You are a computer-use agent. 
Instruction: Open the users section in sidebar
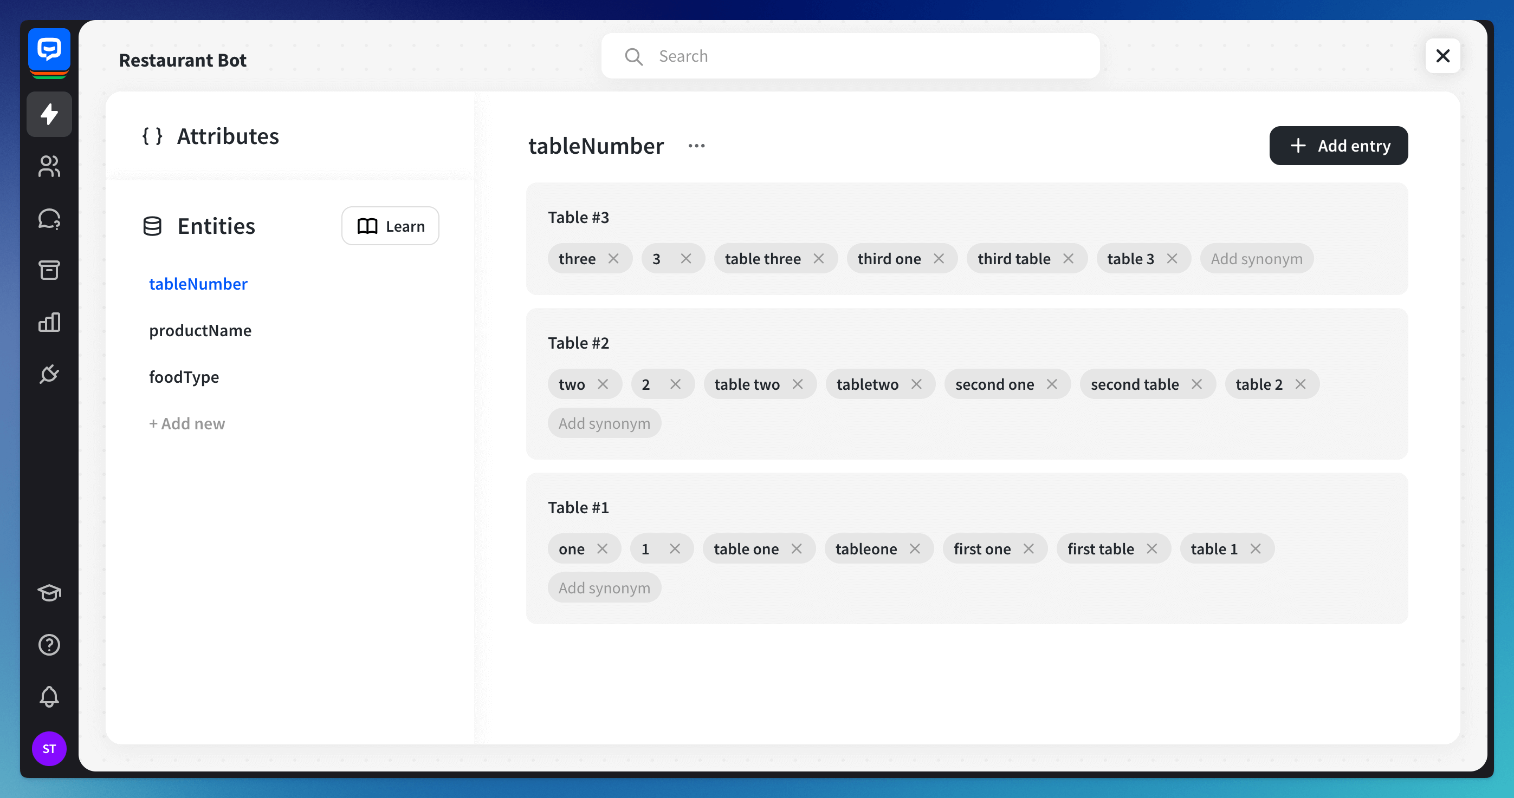(49, 166)
